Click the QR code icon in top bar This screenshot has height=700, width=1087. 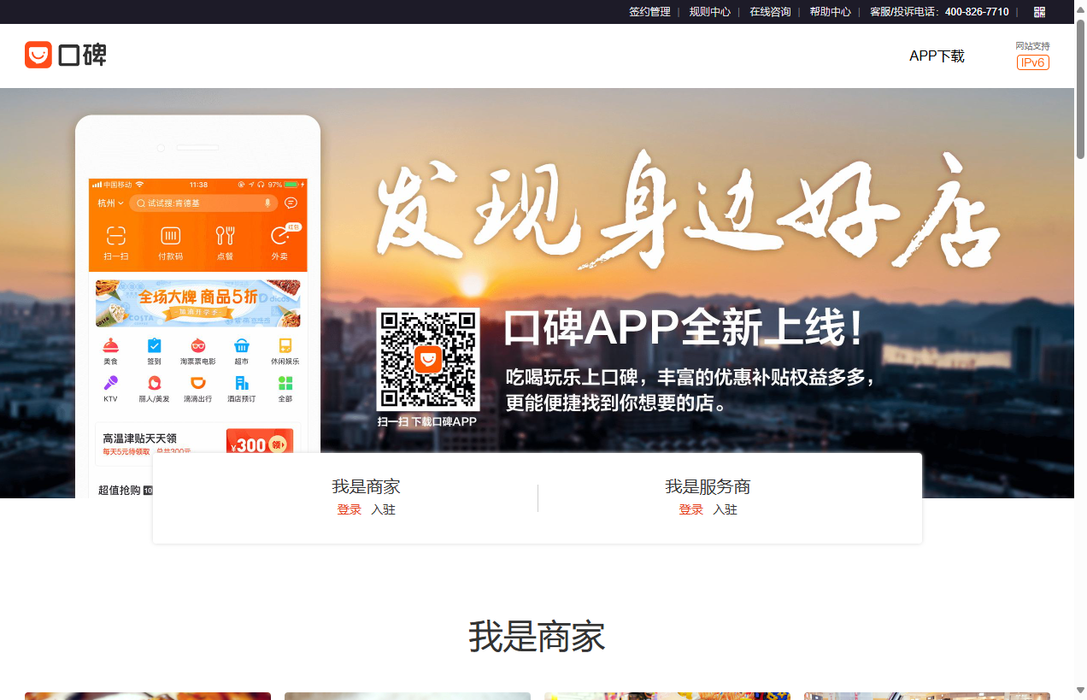click(1039, 12)
